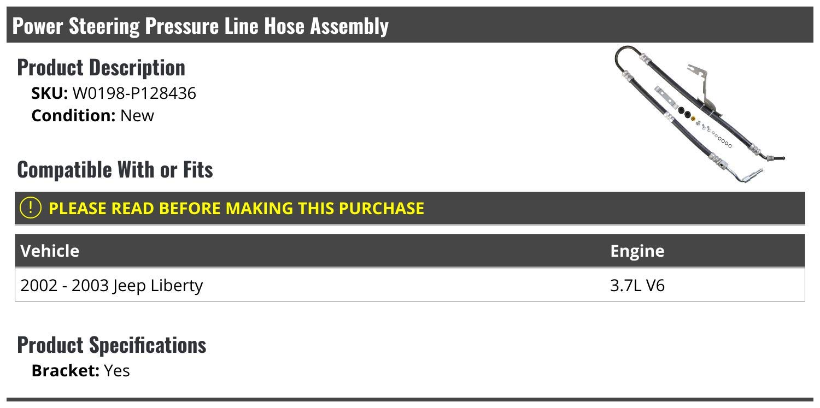820x408 pixels.
Task: Click the Product Description heading
Action: click(101, 67)
